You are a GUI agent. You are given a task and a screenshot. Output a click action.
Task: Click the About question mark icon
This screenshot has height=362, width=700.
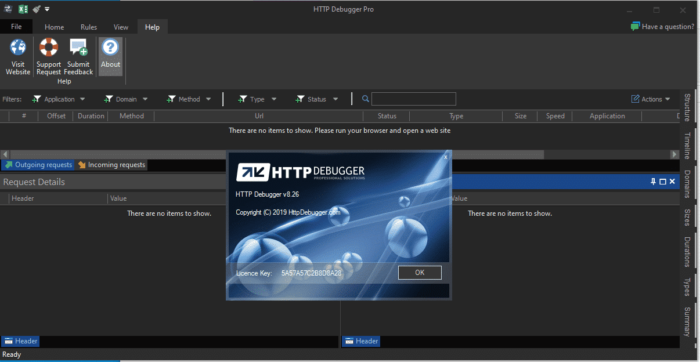tap(110, 48)
